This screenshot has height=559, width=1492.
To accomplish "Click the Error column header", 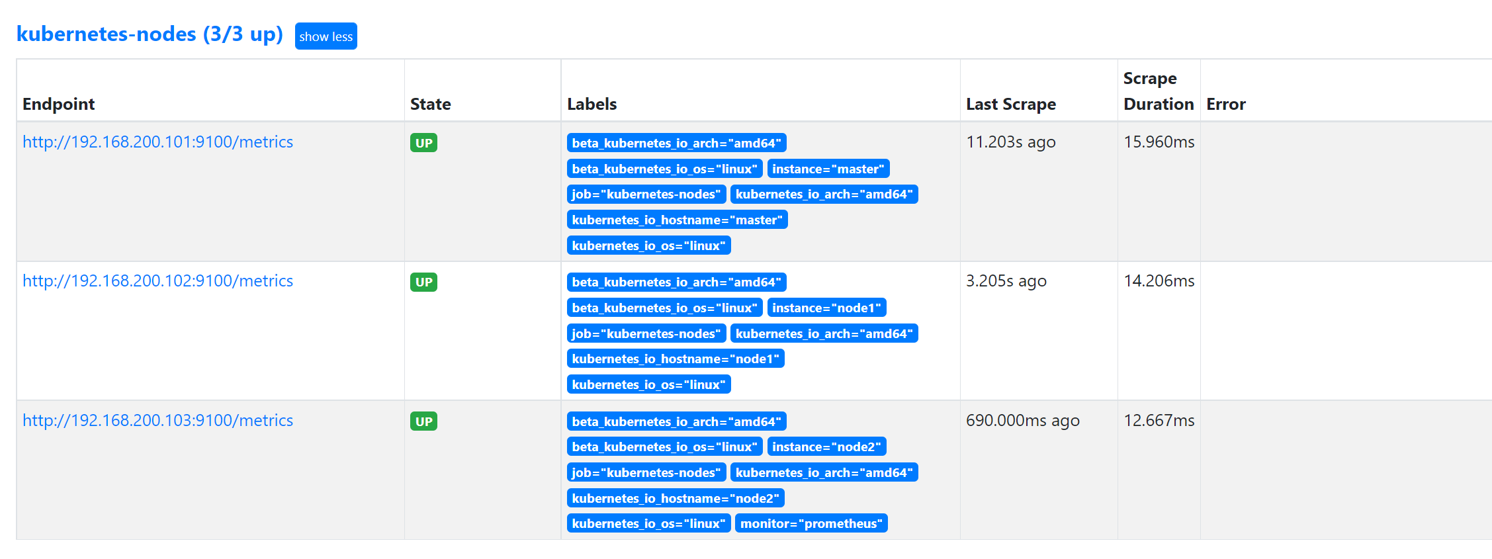I will pos(1225,104).
